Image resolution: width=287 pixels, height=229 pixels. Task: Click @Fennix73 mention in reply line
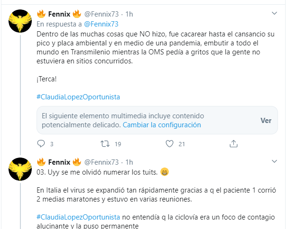coord(101,23)
